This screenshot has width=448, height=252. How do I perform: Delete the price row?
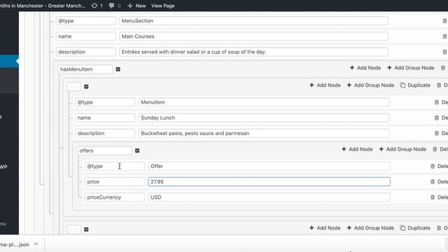tap(439, 182)
